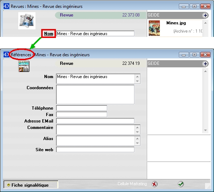This screenshot has height=192, width=214.
Task: Click the newspaper icon in Références window
Action: pyautogui.click(x=24, y=66)
